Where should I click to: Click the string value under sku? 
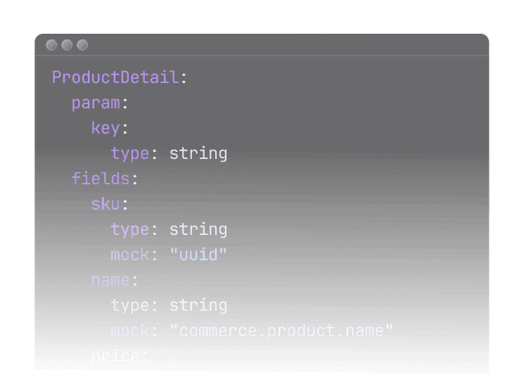pyautogui.click(x=198, y=229)
